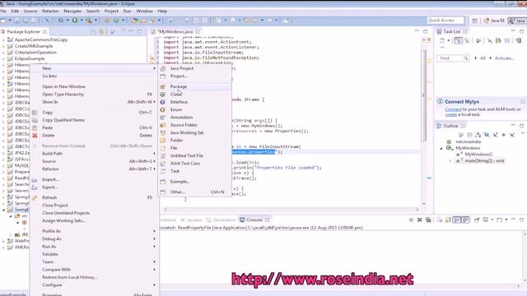Expand the All filter arrow in Task List
The image size is (527, 296).
point(475,58)
